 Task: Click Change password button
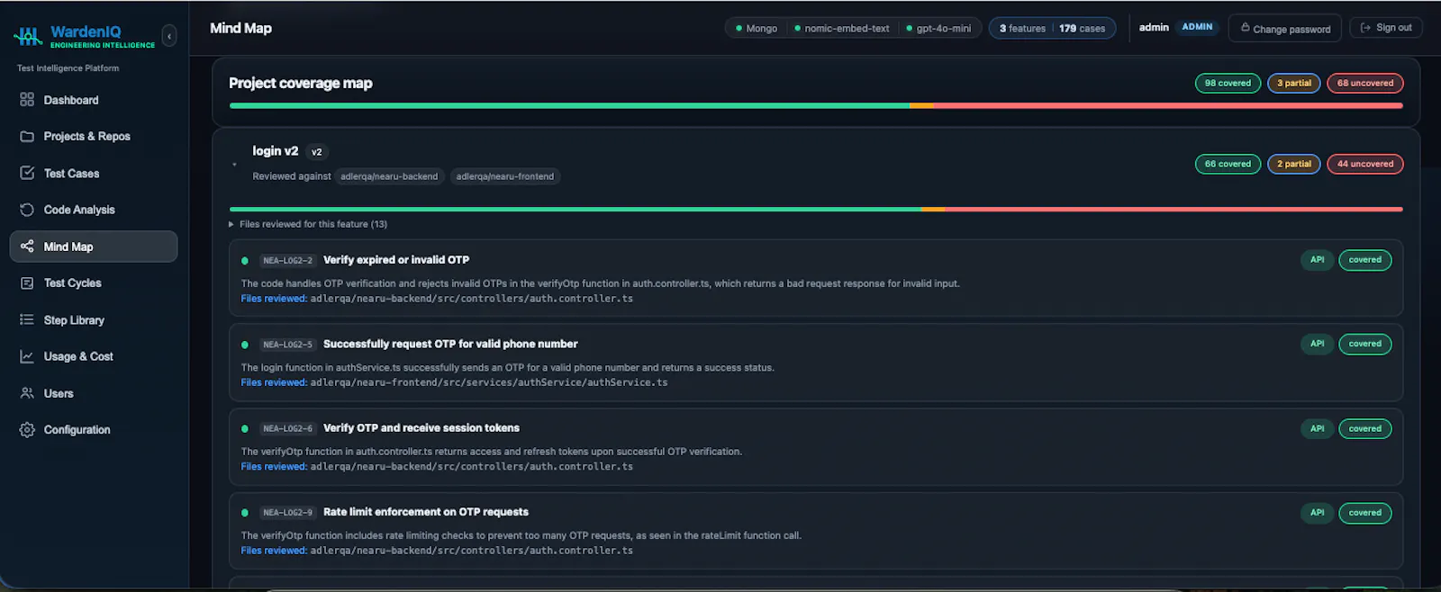[1285, 29]
